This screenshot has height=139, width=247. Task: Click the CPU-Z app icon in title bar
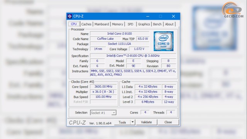[69, 16]
